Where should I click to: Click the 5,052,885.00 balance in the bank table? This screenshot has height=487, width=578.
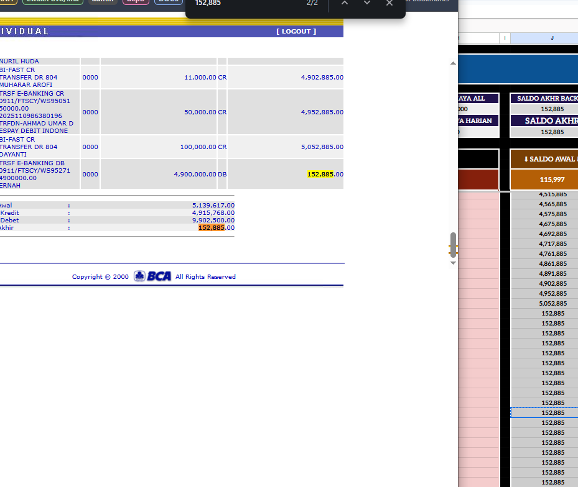[322, 147]
